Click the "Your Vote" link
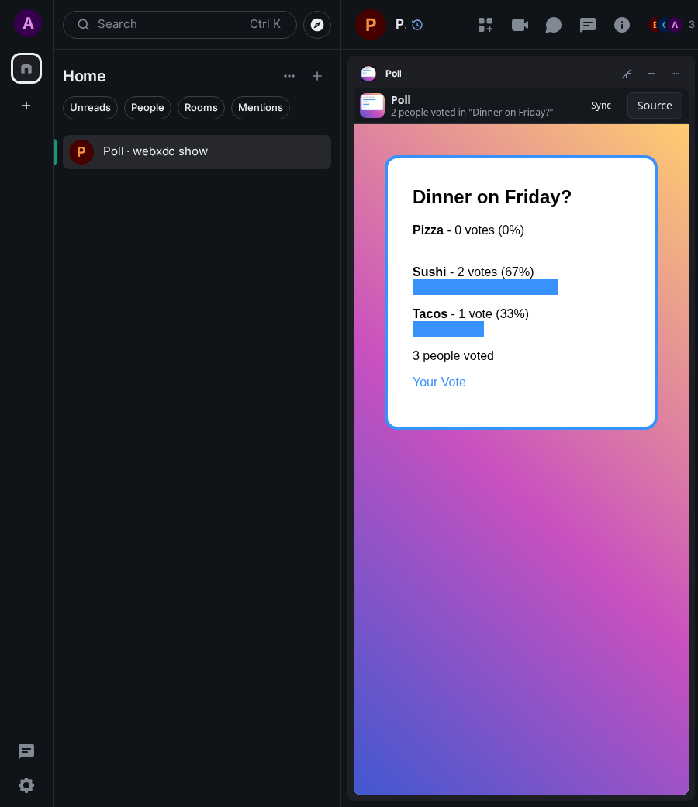The image size is (698, 807). (439, 382)
